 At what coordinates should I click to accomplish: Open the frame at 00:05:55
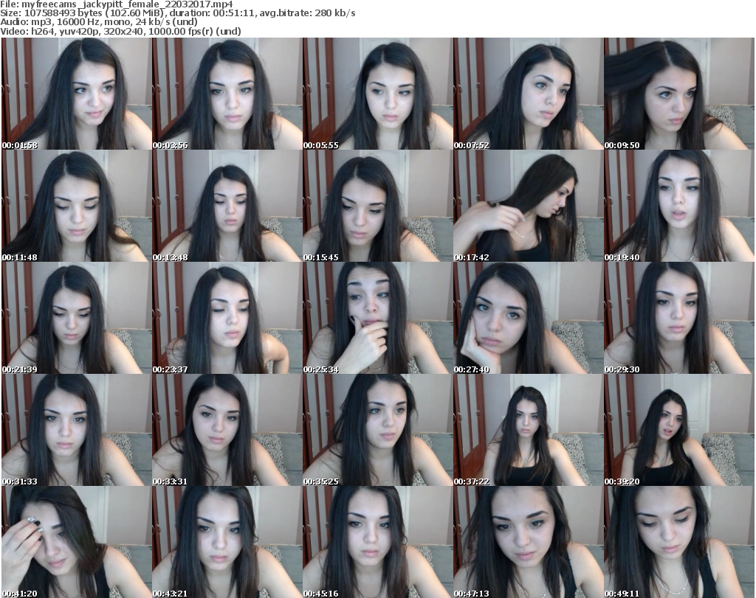377,94
